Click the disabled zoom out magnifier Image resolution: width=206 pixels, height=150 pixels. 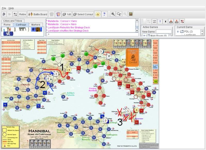click(x=125, y=14)
